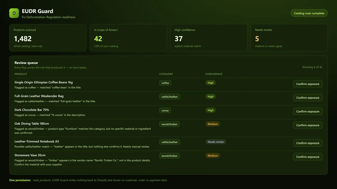Click Stoneware Vase 30cm title
The width and height of the screenshot is (337, 189).
click(30, 155)
